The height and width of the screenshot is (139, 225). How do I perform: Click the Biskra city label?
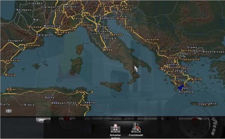click(x=29, y=105)
